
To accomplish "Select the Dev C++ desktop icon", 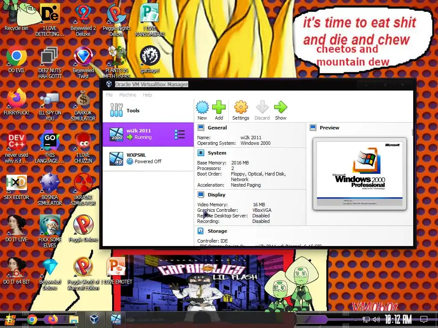I will pos(17,147).
